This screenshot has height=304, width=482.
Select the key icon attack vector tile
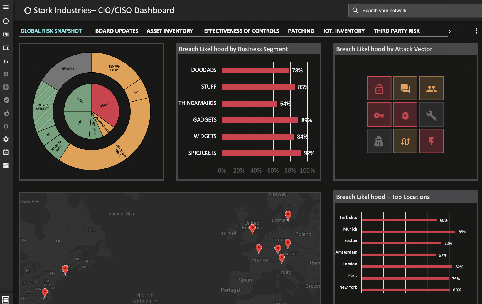click(379, 115)
